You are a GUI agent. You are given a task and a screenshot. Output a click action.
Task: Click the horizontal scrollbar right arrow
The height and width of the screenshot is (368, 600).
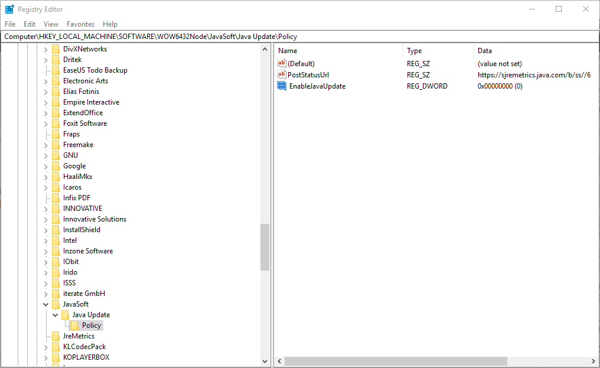(593, 361)
